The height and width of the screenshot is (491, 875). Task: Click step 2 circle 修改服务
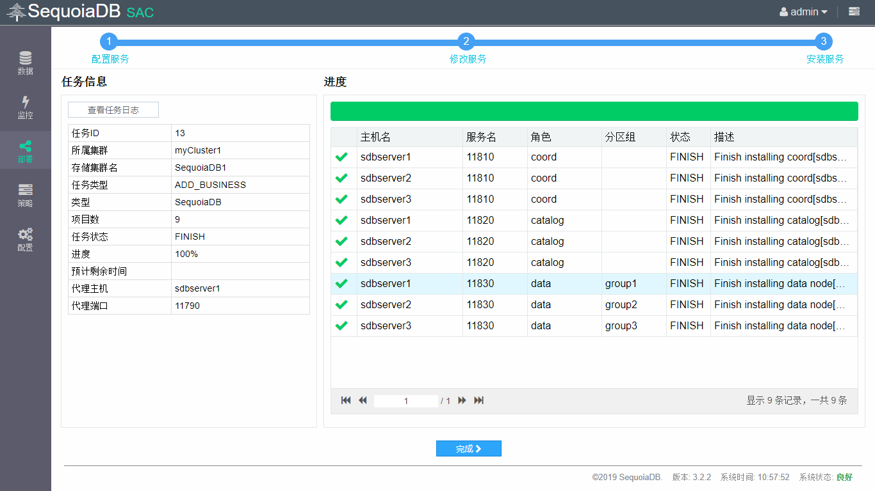[x=466, y=42]
